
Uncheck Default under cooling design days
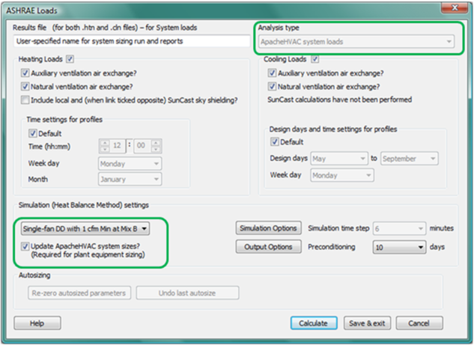click(x=275, y=142)
